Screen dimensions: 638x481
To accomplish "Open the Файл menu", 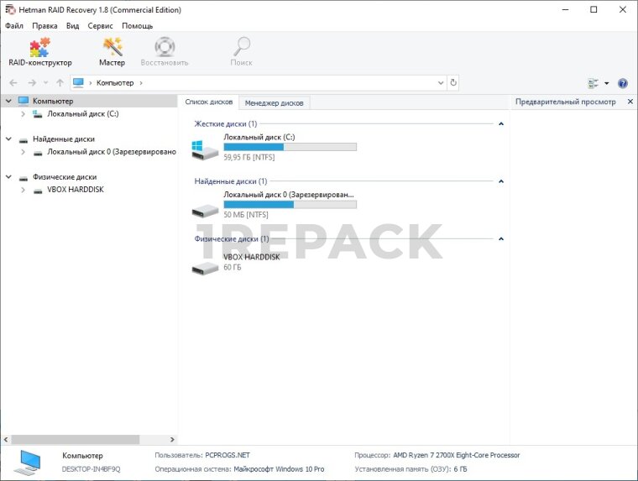I will pyautogui.click(x=14, y=26).
